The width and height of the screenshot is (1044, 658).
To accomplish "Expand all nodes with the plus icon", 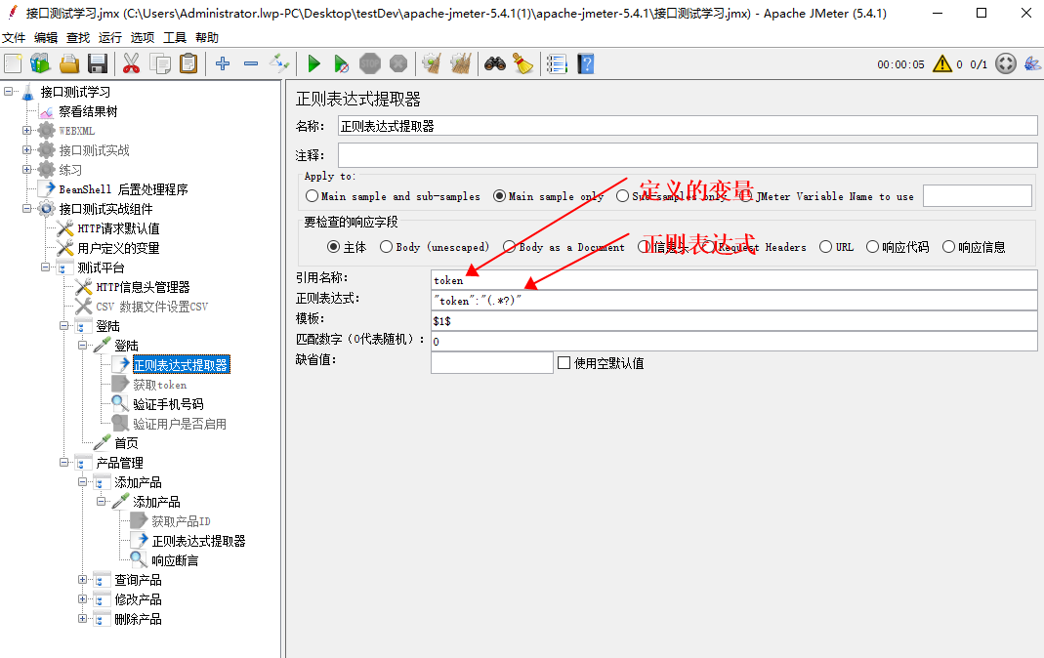I will [x=223, y=63].
